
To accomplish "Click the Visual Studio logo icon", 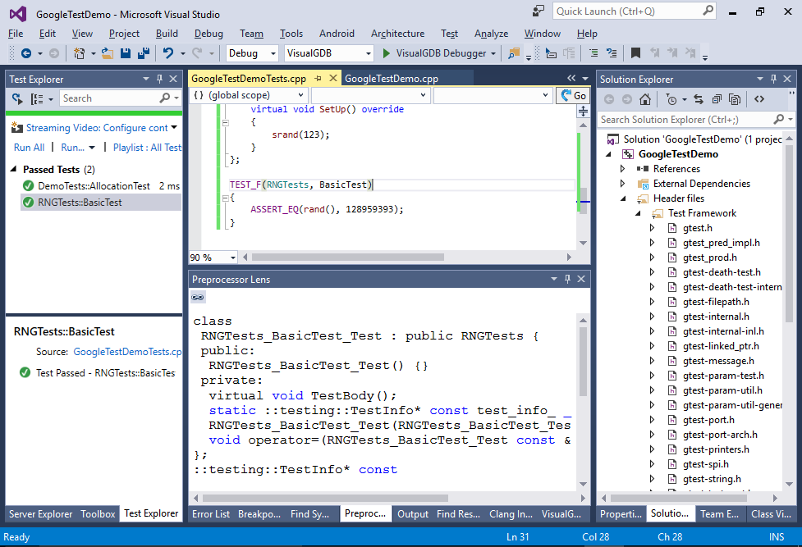I will [18, 14].
